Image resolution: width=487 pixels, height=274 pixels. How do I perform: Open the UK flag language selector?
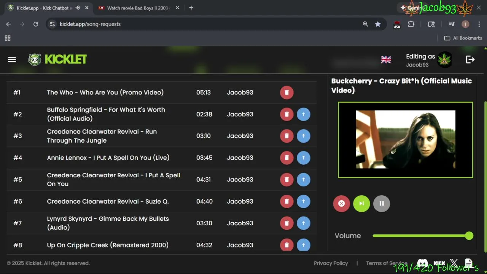(386, 60)
